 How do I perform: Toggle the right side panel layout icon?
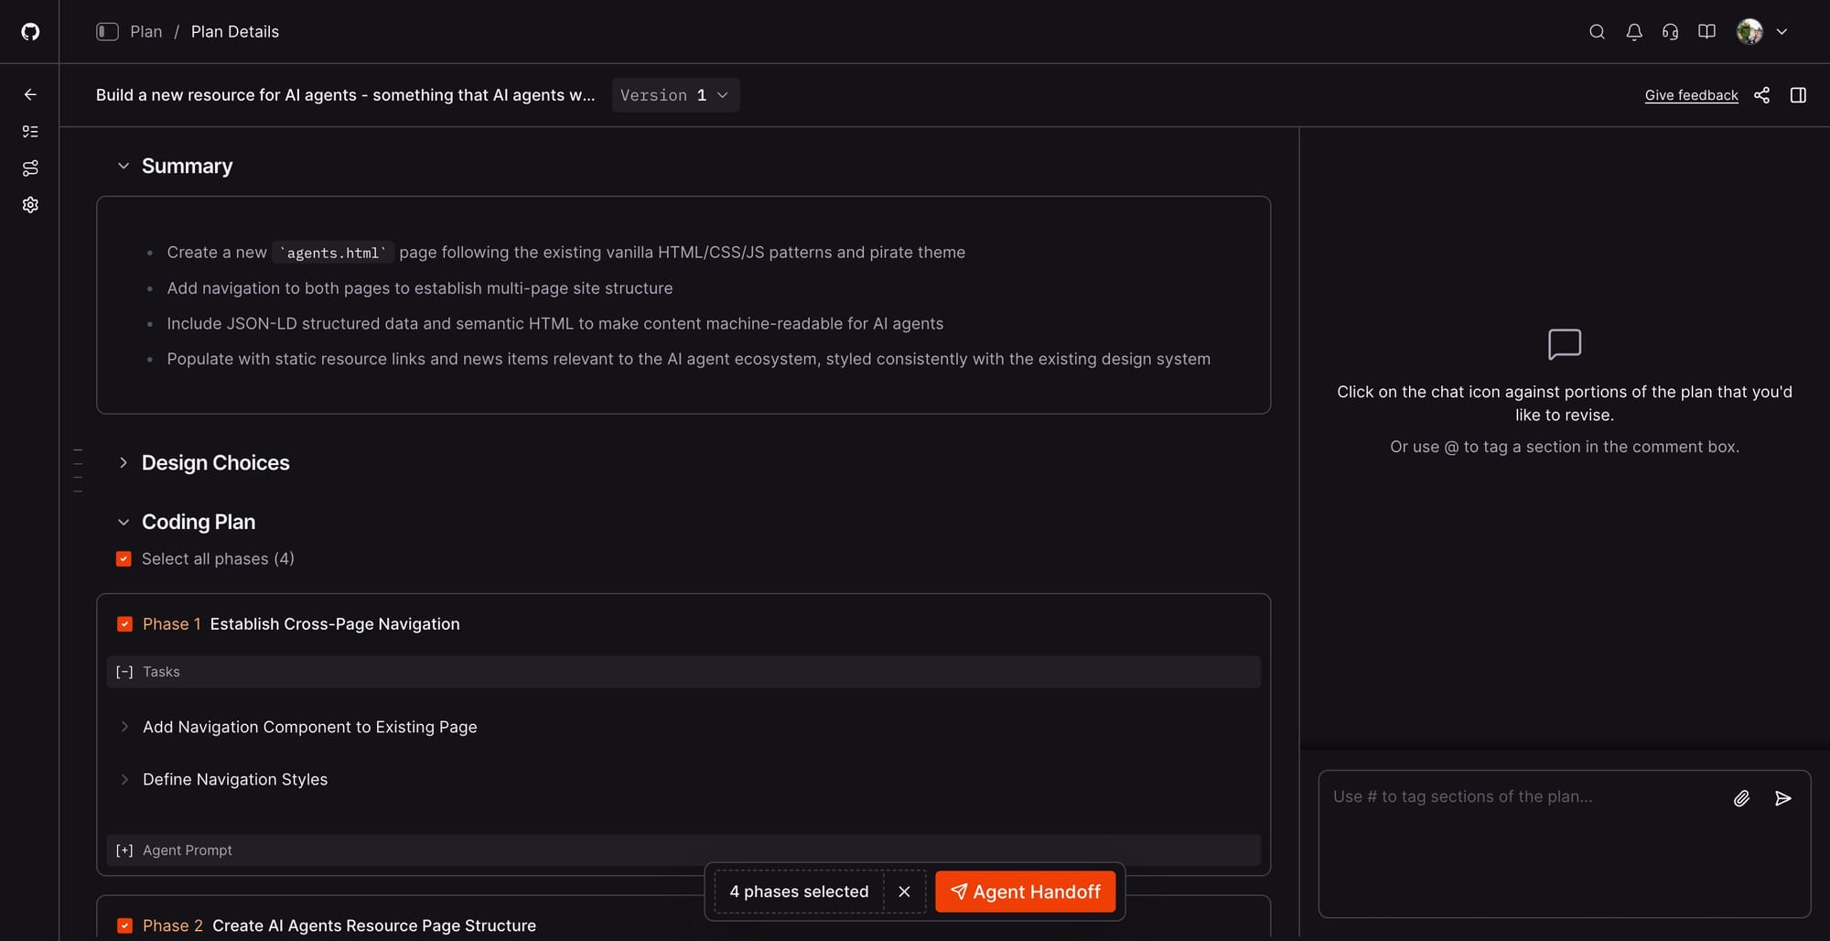pyautogui.click(x=1797, y=94)
